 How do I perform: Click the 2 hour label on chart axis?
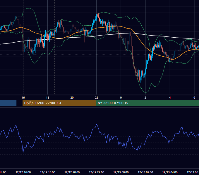145,98
